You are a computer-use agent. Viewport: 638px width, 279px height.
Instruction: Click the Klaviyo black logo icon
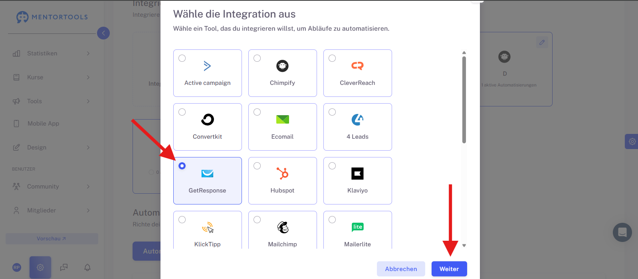[357, 173]
